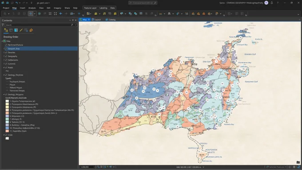Open the map scale dropdown

(x=94, y=167)
